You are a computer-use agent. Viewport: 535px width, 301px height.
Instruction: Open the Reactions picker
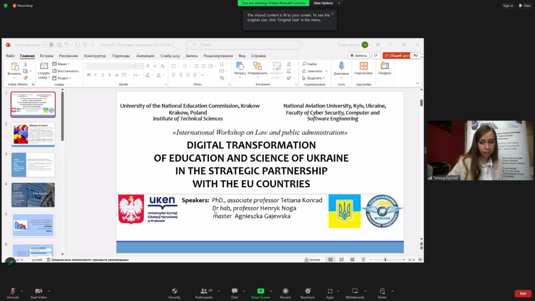click(x=308, y=293)
